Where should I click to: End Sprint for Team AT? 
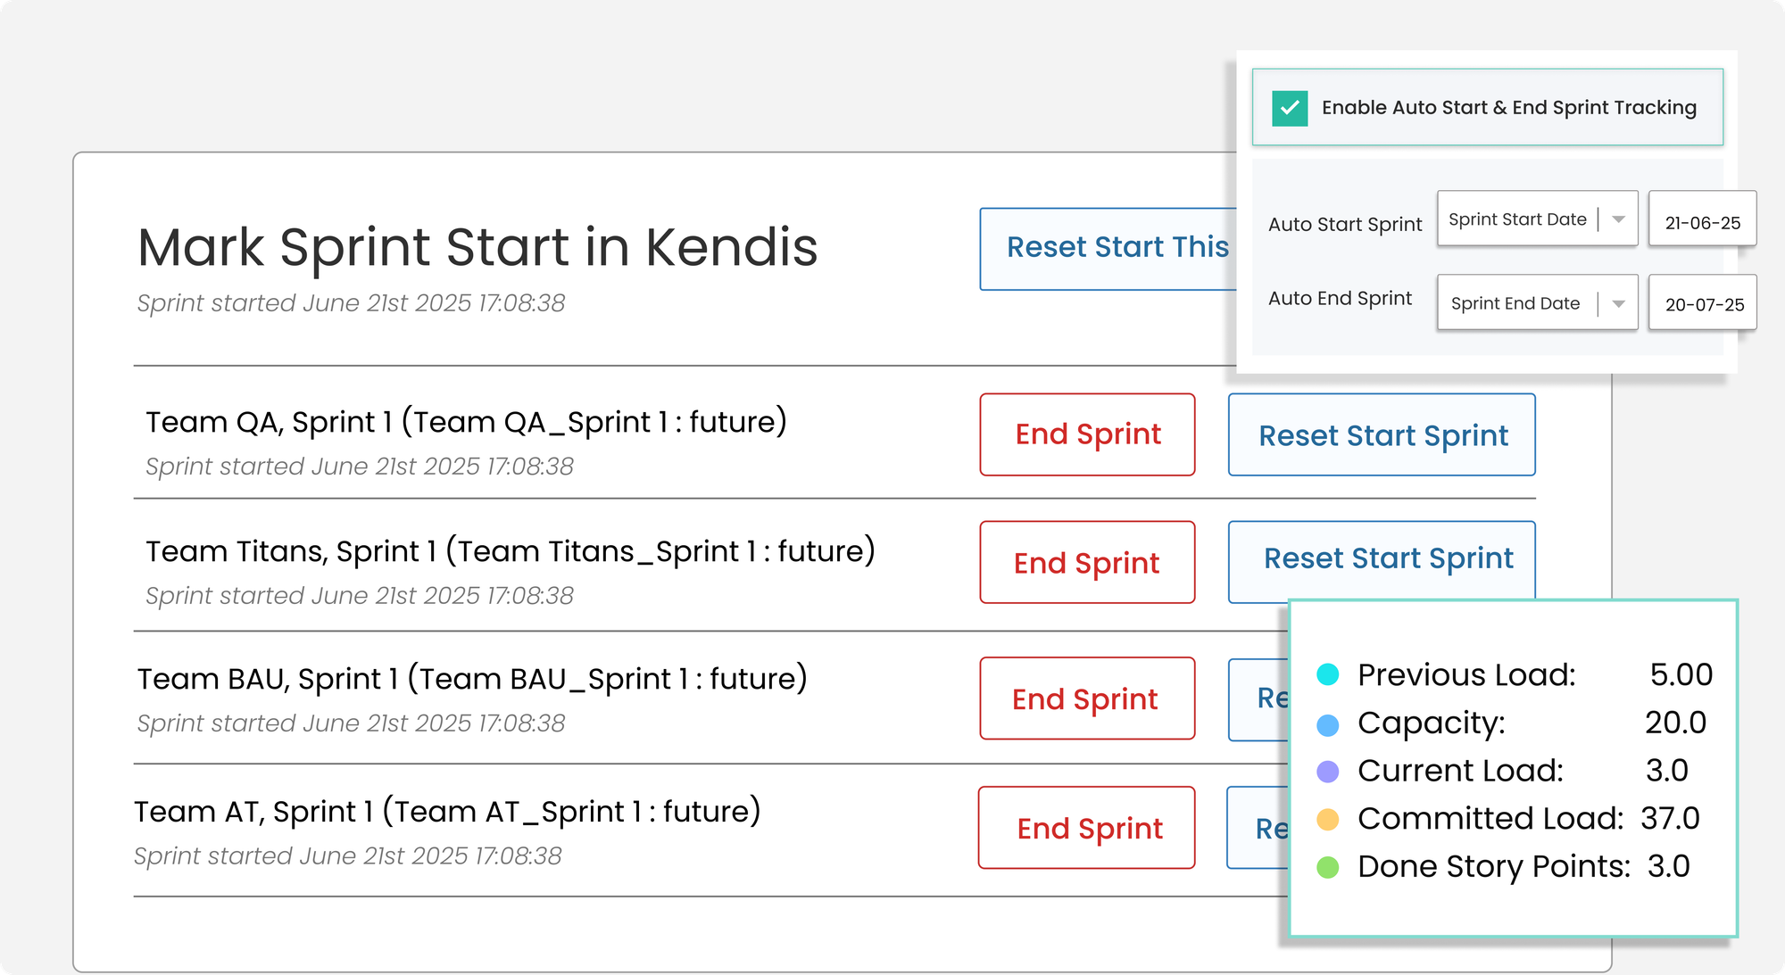(x=1087, y=829)
